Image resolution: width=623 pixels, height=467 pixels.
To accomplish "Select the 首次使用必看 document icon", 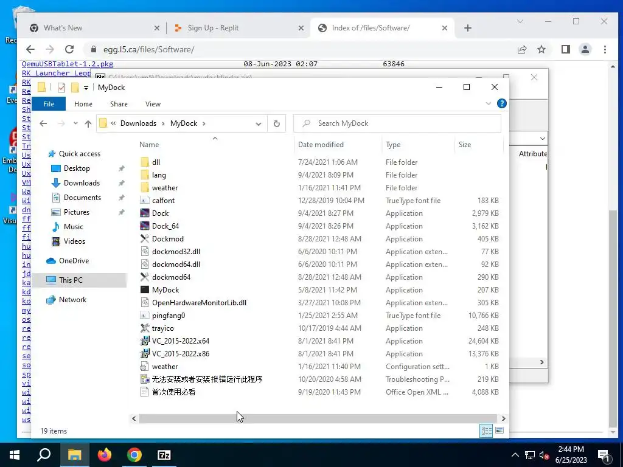I will click(x=145, y=392).
